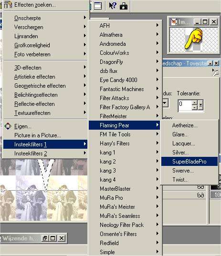The height and width of the screenshot is (256, 221).
Task: Launch the Lacquer filter
Action: point(189,143)
